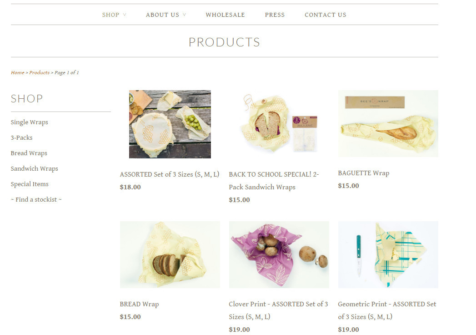Click the Home breadcrumb link
The height and width of the screenshot is (335, 476).
point(18,73)
